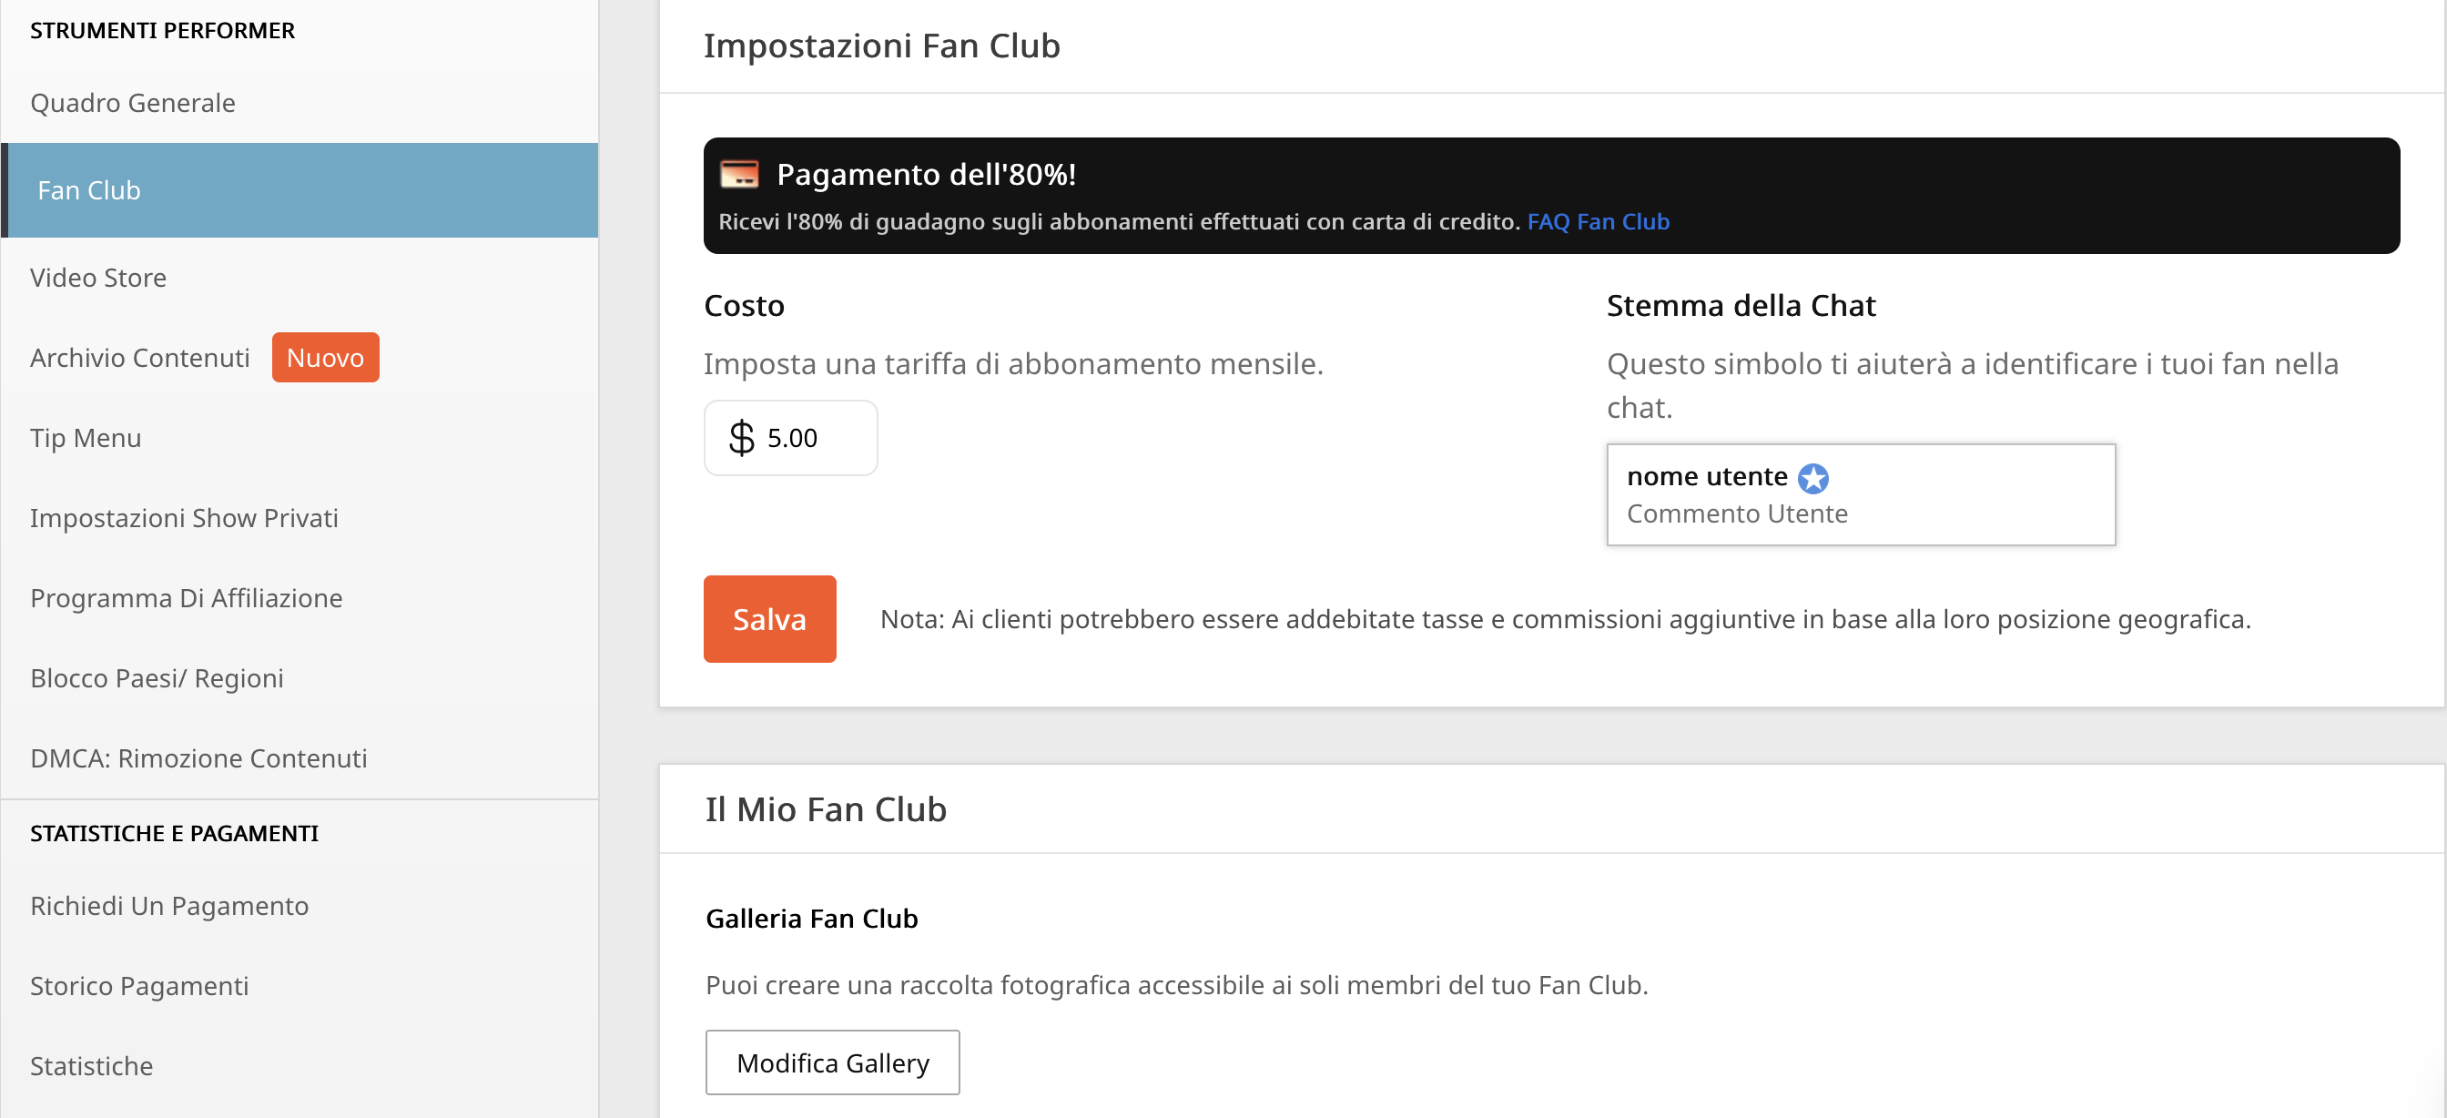Viewport: 2447px width, 1118px height.
Task: Click the Modifica Gallery button
Action: [832, 1062]
